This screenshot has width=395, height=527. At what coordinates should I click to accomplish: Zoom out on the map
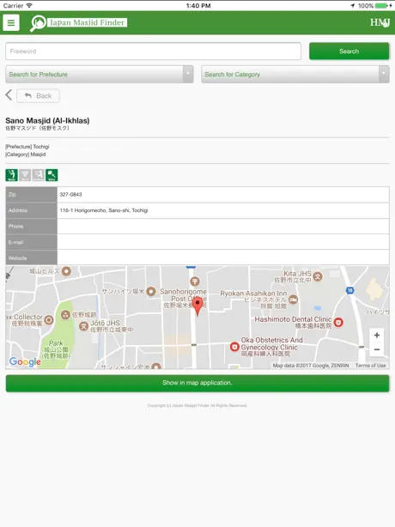[x=377, y=349]
